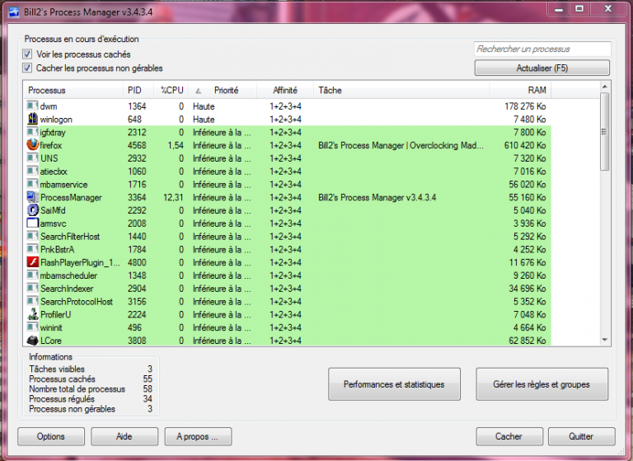Viewport: 633px width, 461px height.
Task: Click the firefox process icon
Action: [32, 144]
